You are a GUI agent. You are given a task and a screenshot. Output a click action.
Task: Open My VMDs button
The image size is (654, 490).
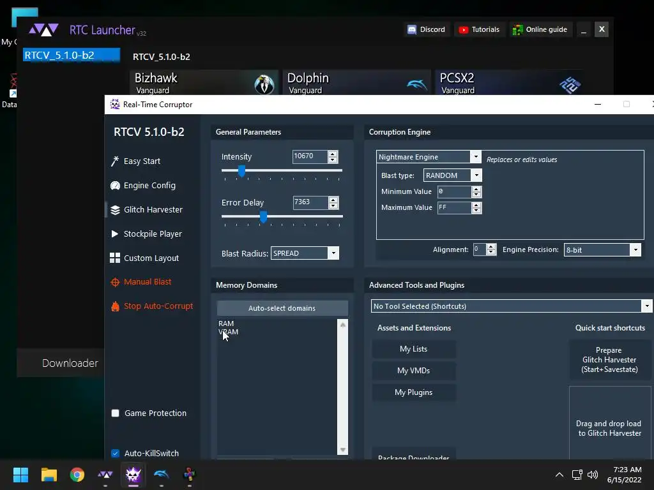tap(414, 371)
